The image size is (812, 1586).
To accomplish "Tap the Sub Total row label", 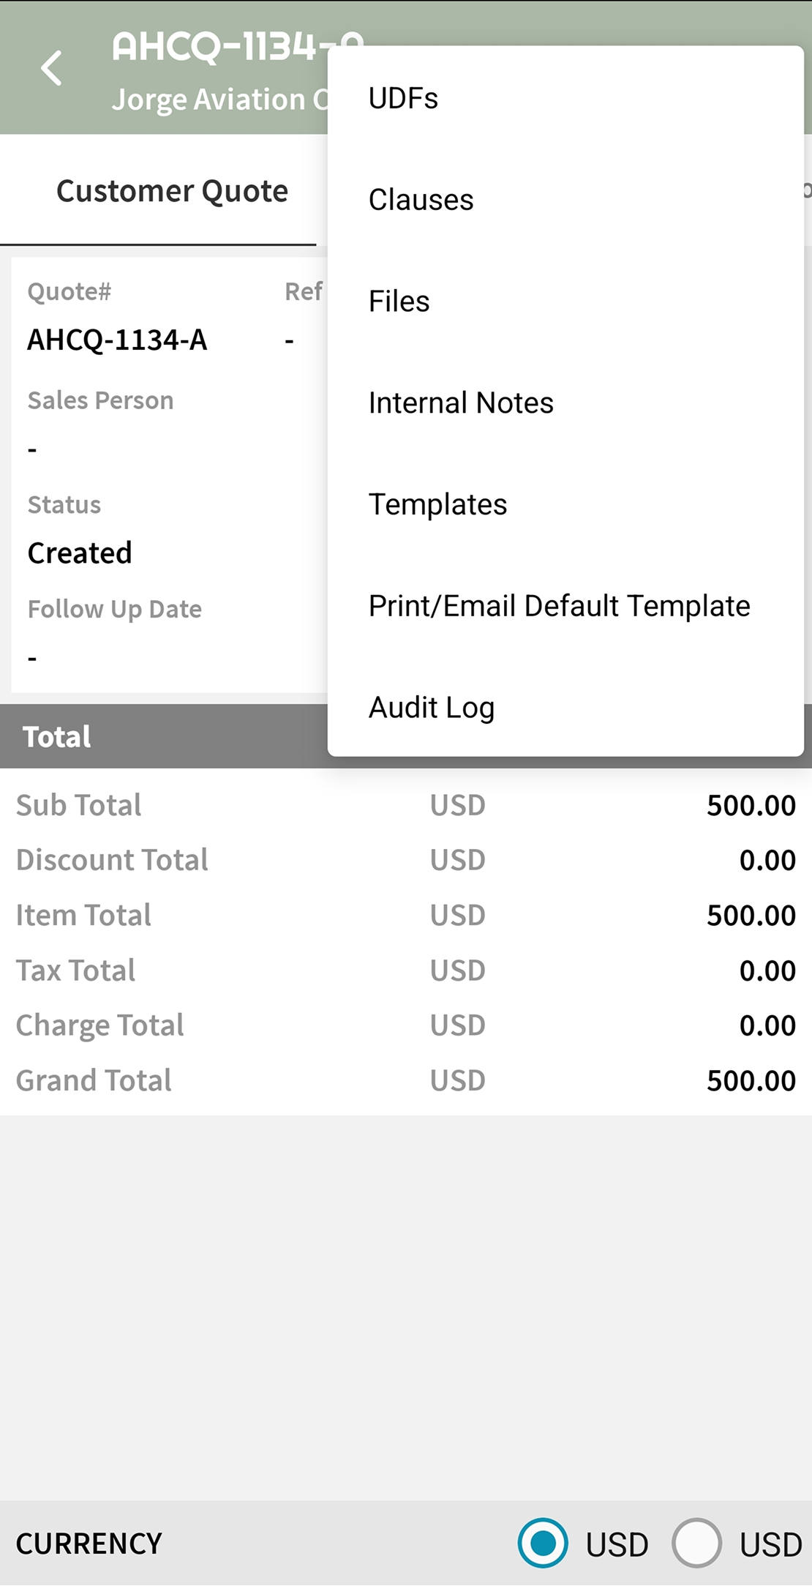I will click(79, 806).
